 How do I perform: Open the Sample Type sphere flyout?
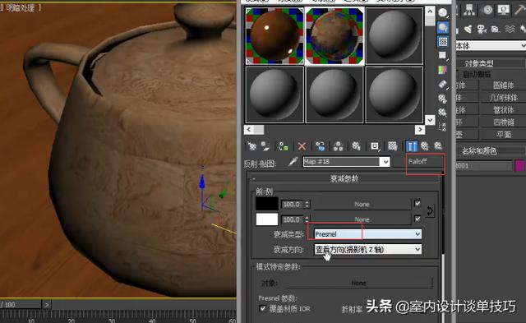coord(443,13)
